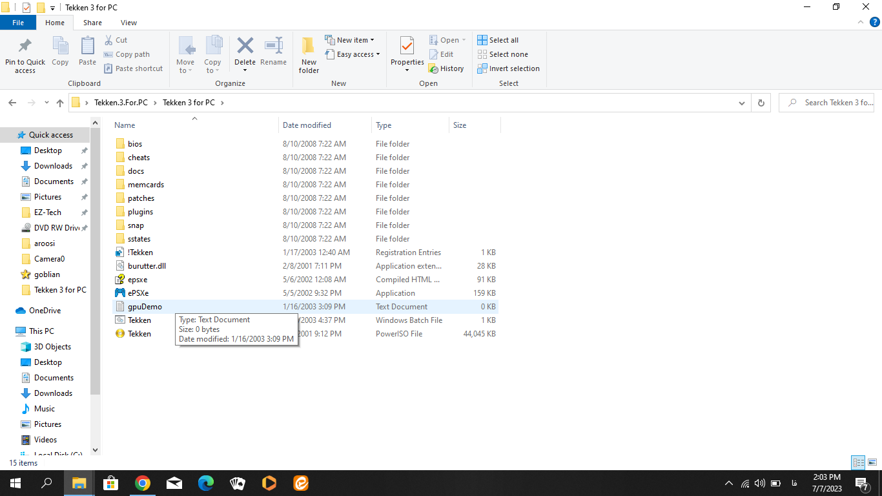Click Select all button
The width and height of the screenshot is (882, 496).
(498, 40)
